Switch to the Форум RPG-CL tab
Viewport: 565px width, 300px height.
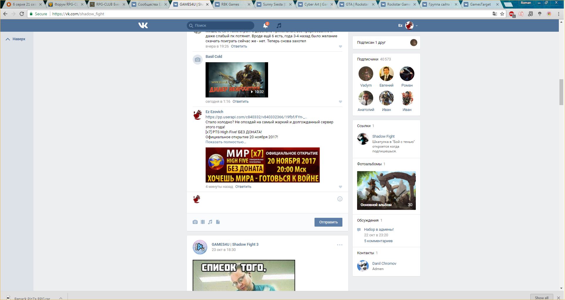[66, 4]
